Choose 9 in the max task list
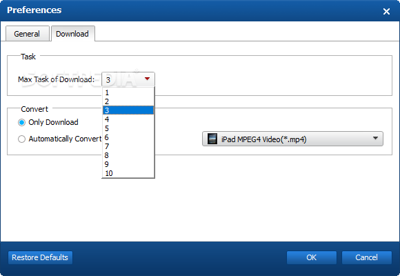400x276 pixels. tap(128, 164)
